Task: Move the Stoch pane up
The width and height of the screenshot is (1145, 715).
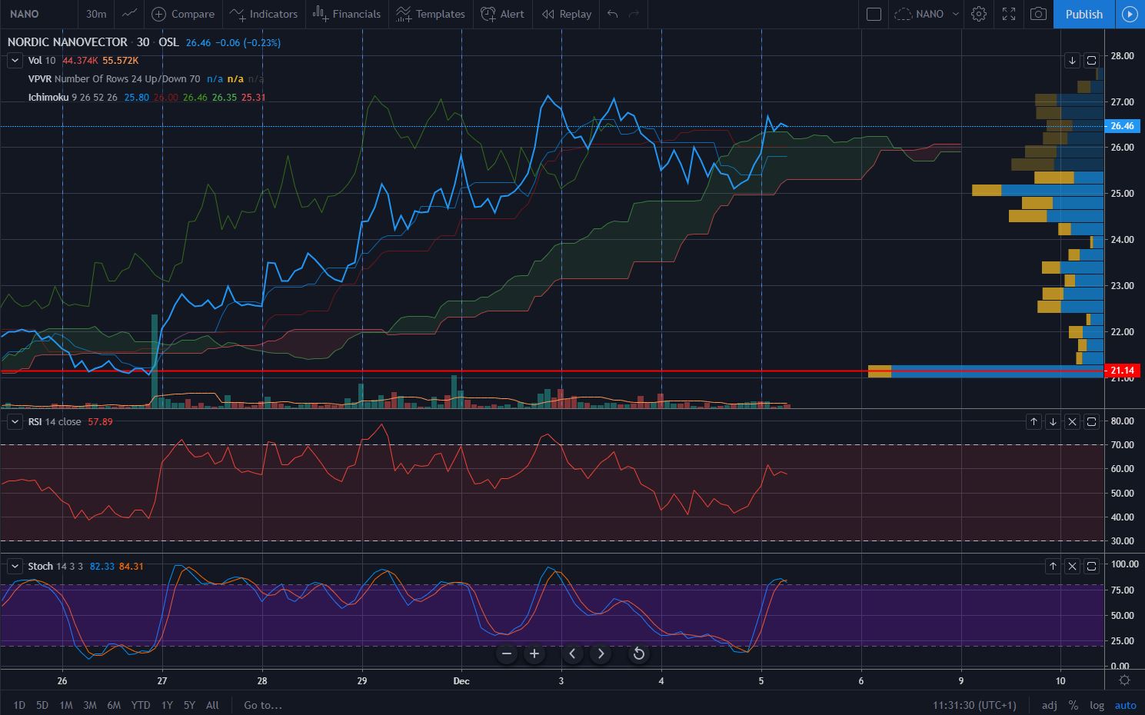Action: (1053, 566)
